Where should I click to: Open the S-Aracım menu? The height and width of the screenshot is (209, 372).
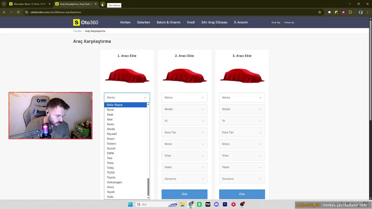[241, 22]
